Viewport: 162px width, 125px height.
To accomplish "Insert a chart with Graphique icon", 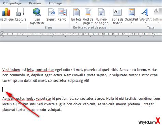I will 6,12.
